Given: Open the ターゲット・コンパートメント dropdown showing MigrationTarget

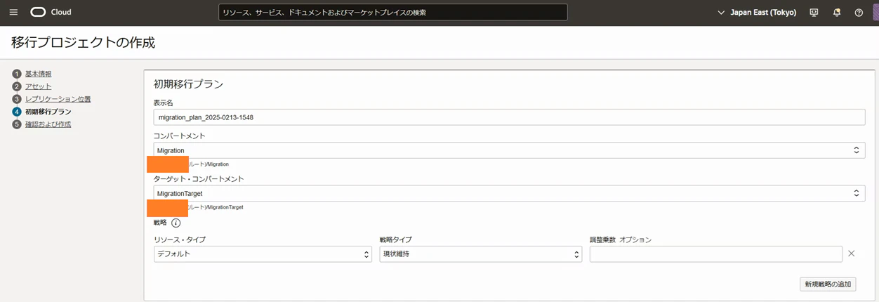Looking at the screenshot, I should [509, 193].
